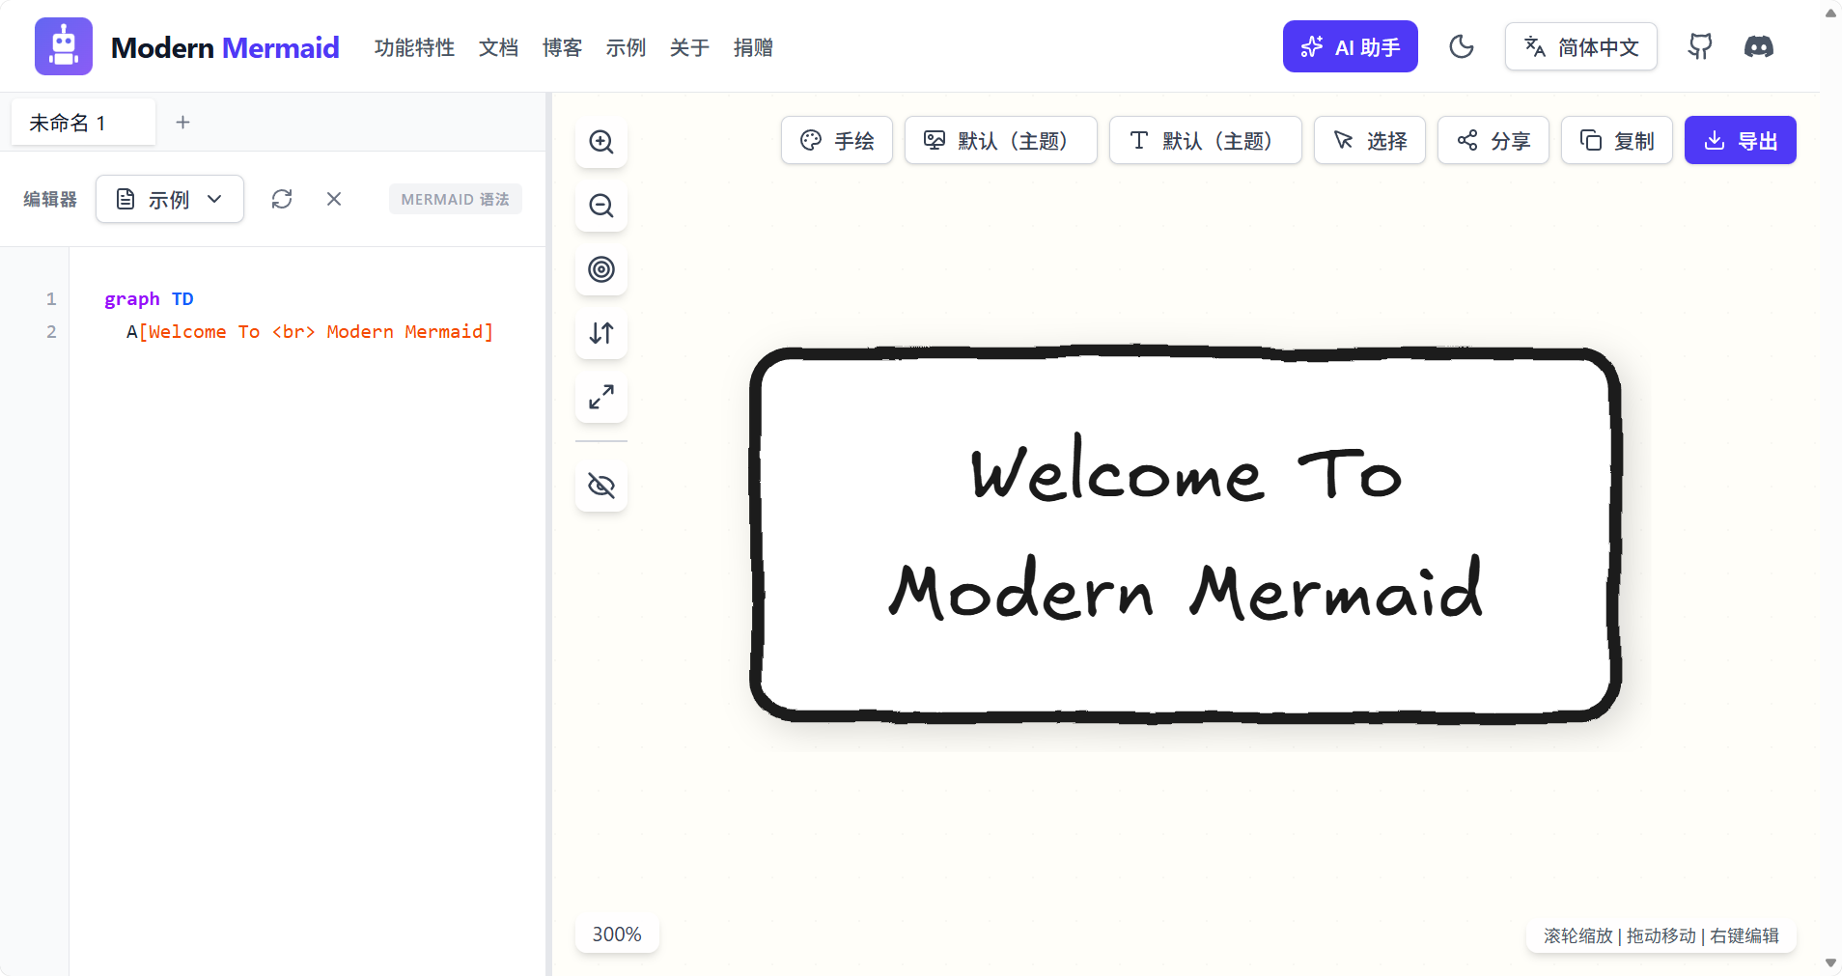Clear the editor with X icon
Viewport: 1842px width, 976px height.
point(334,199)
